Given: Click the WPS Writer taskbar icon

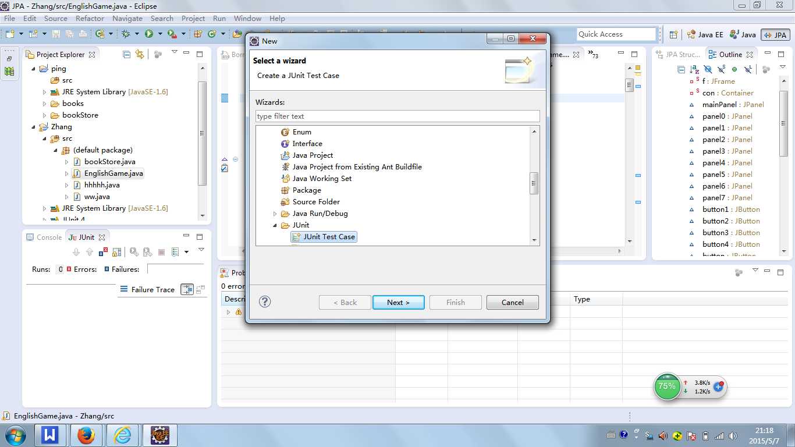Looking at the screenshot, I should click(51, 435).
